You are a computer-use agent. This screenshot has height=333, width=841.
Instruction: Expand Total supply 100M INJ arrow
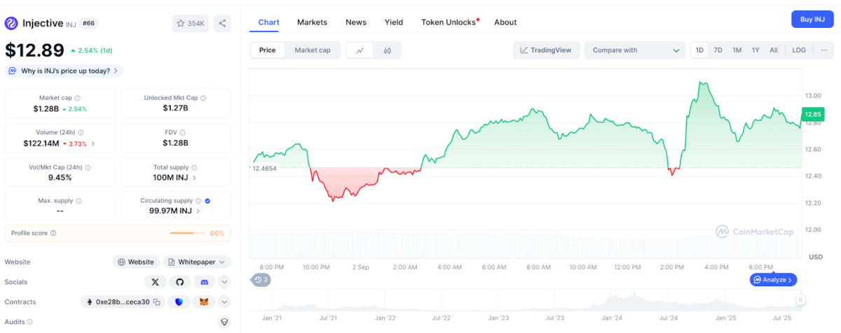tap(195, 178)
